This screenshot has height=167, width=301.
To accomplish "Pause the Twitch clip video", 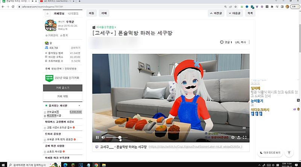I will coord(97,137).
